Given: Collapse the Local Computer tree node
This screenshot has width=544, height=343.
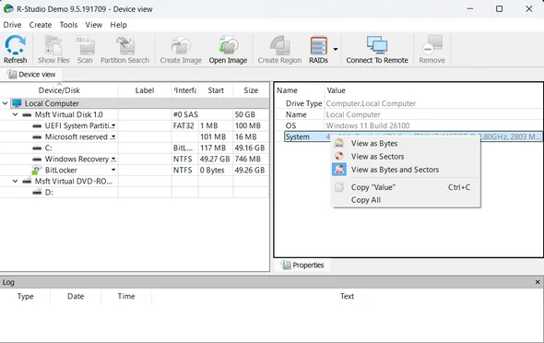Looking at the screenshot, I should click(x=5, y=103).
